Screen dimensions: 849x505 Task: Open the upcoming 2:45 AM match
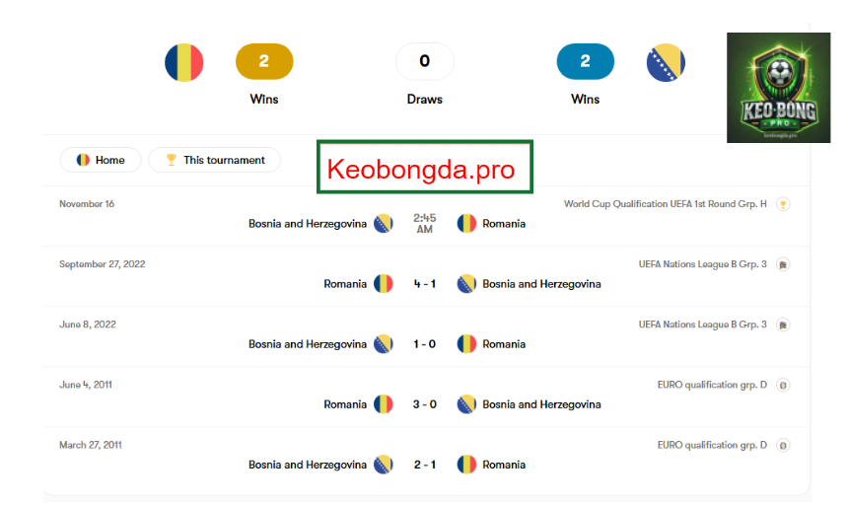click(424, 223)
